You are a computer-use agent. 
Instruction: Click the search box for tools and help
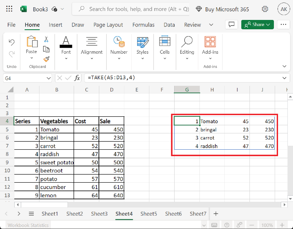131,9
